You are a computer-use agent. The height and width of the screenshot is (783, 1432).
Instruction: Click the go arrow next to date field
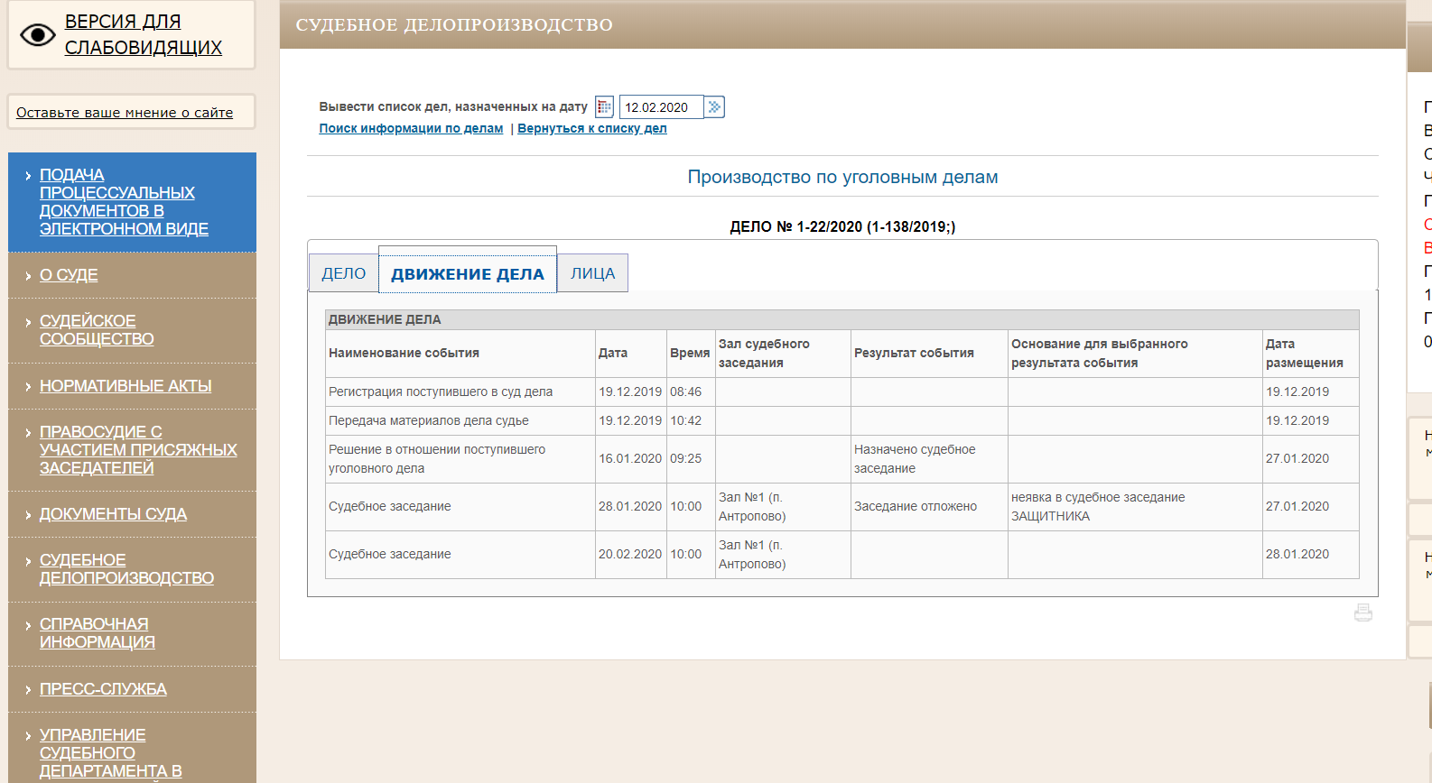[714, 107]
